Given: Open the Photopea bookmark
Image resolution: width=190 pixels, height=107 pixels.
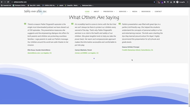Looking at the screenshot, I should click(19, 6).
